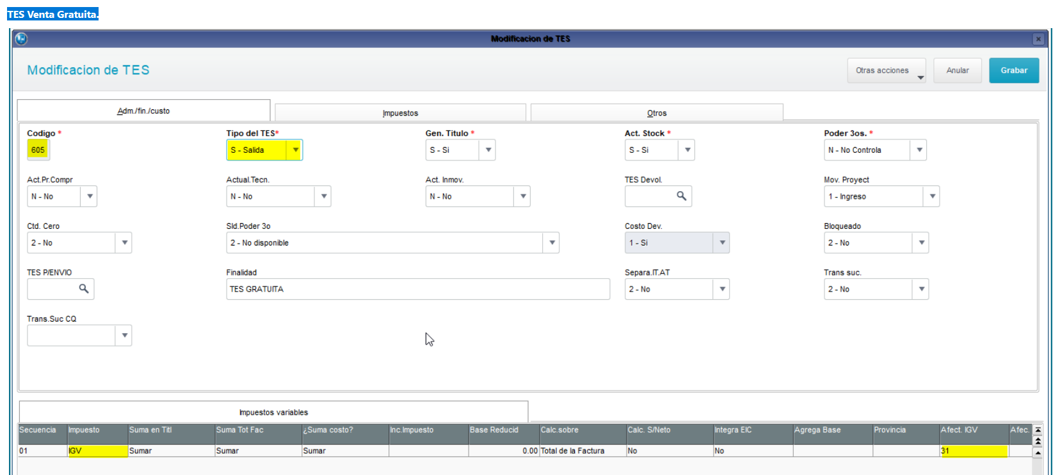Click the Base Reducid cell 0.00
The width and height of the screenshot is (1060, 475).
pos(504,451)
